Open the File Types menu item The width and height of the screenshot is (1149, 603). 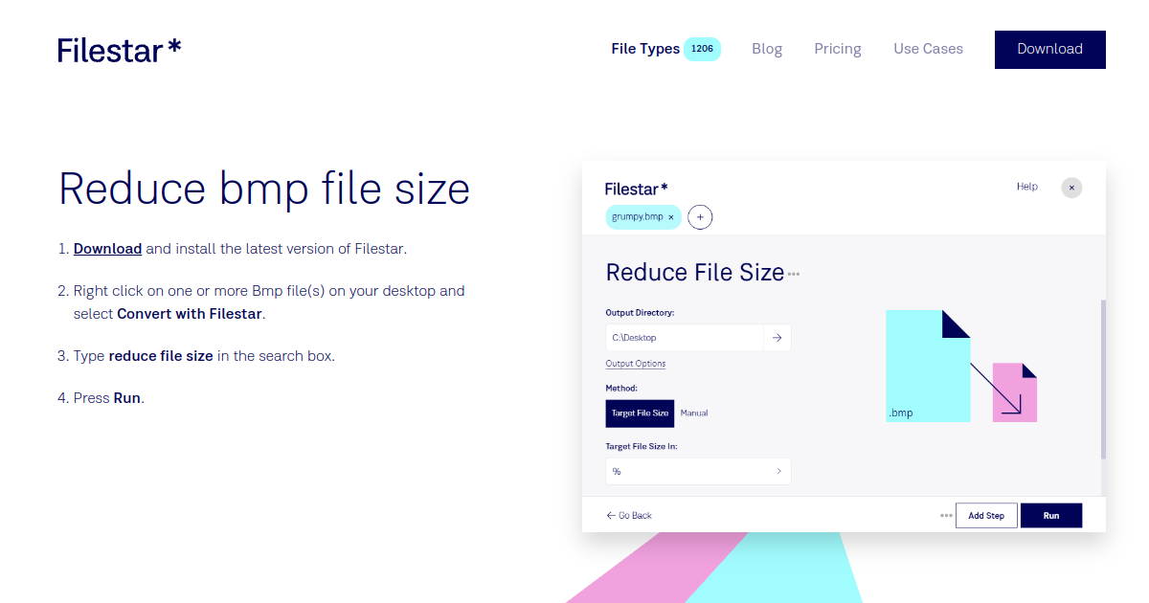click(645, 49)
